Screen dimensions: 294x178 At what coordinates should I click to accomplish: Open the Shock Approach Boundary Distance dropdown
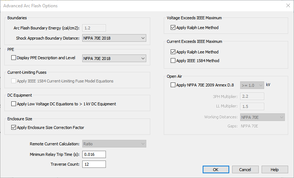(114, 38)
